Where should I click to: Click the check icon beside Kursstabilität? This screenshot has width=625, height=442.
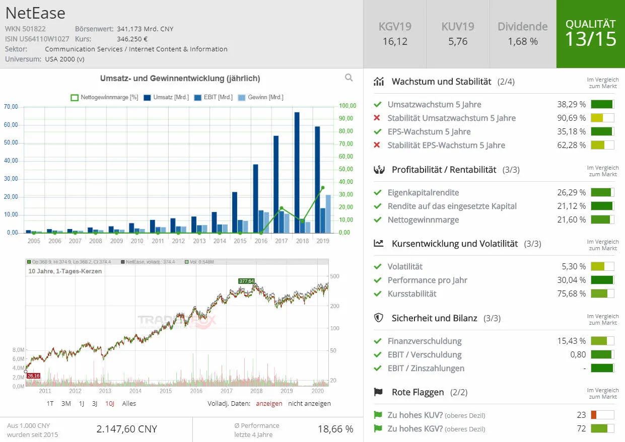(x=377, y=294)
